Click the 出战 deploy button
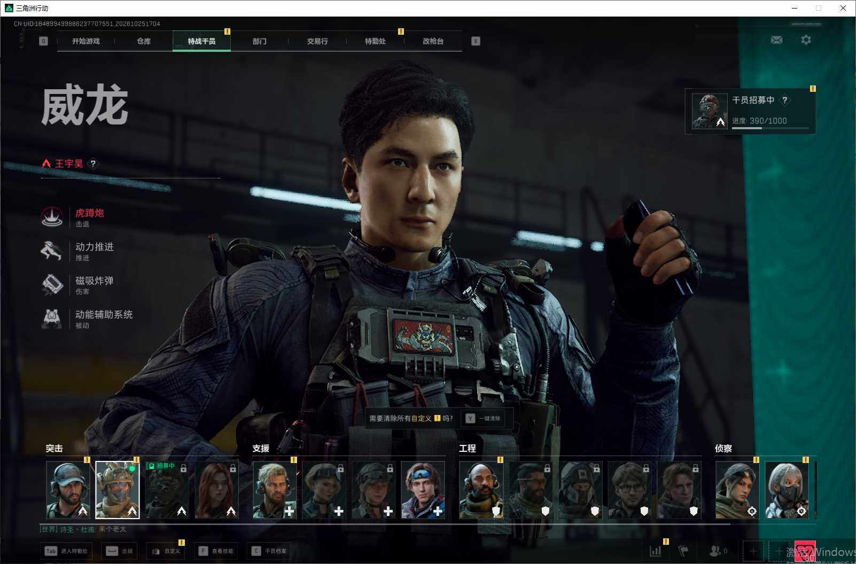The height and width of the screenshot is (564, 856). [x=119, y=551]
